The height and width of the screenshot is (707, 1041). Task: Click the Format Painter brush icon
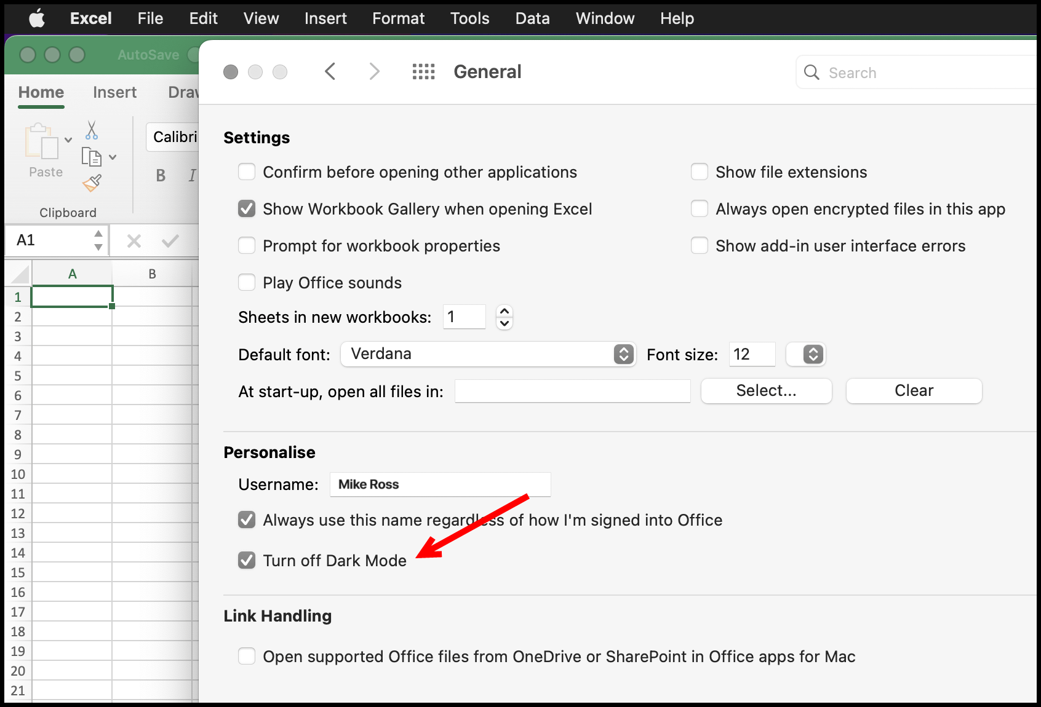(x=91, y=183)
